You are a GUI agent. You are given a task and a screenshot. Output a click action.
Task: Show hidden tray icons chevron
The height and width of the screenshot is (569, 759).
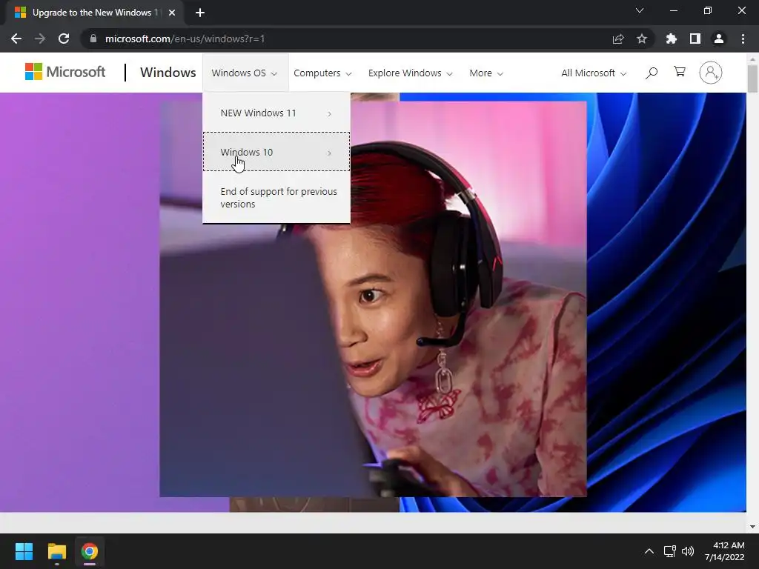tap(649, 551)
